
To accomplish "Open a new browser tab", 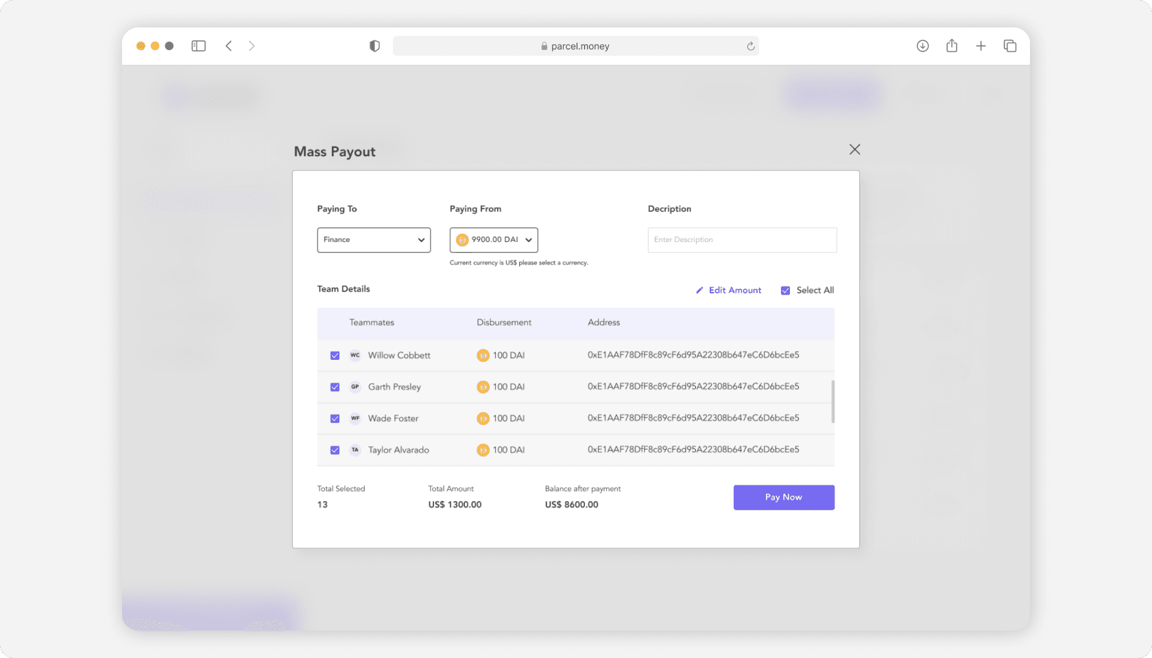I will [x=981, y=46].
